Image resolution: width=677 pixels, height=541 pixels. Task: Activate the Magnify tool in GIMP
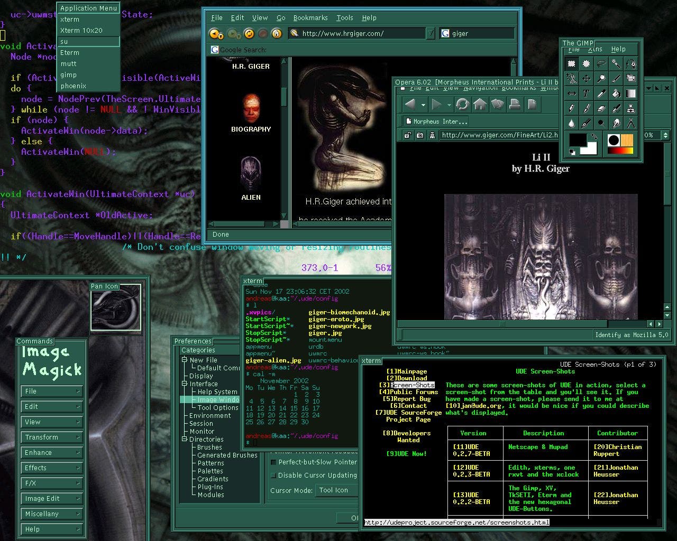point(601,79)
